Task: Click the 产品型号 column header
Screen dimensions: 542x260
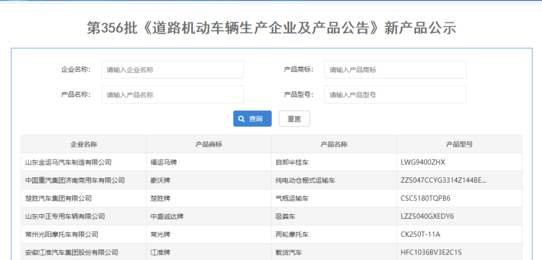Action: coord(459,144)
